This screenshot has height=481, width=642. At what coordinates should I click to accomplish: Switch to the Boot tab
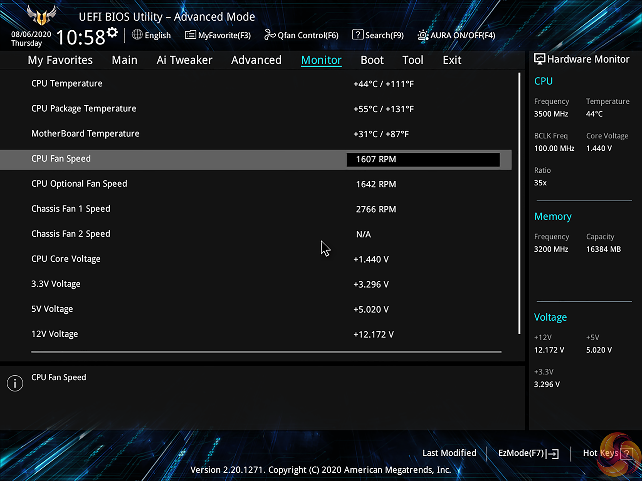(372, 60)
